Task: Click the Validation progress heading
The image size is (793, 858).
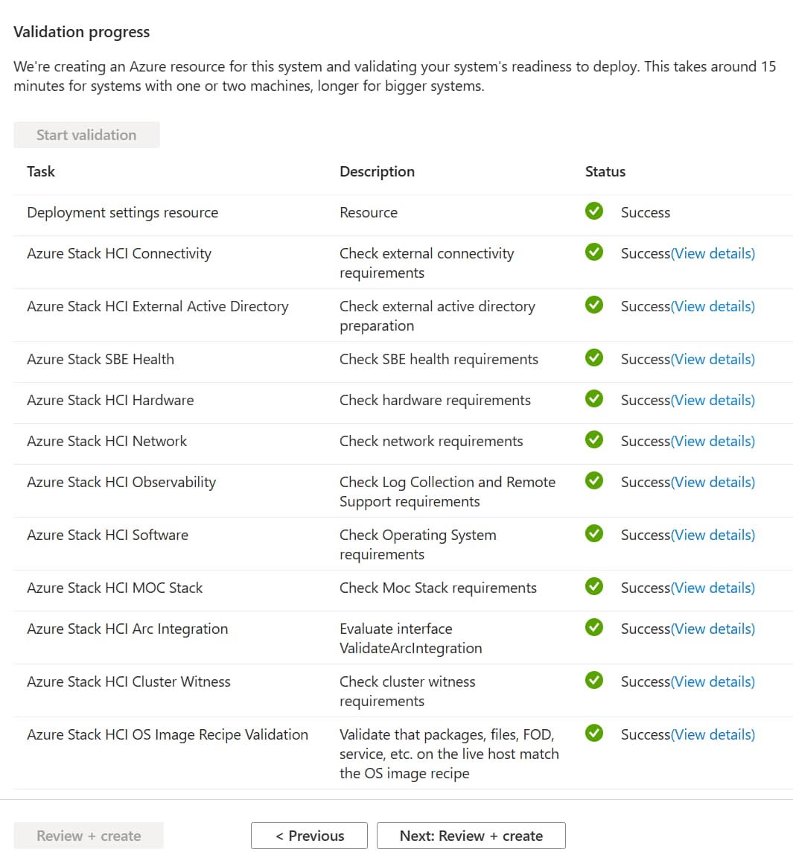Action: tap(81, 32)
